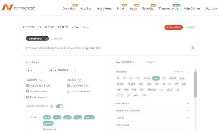Click the TLD list scroll-up arrow

(x=195, y=70)
